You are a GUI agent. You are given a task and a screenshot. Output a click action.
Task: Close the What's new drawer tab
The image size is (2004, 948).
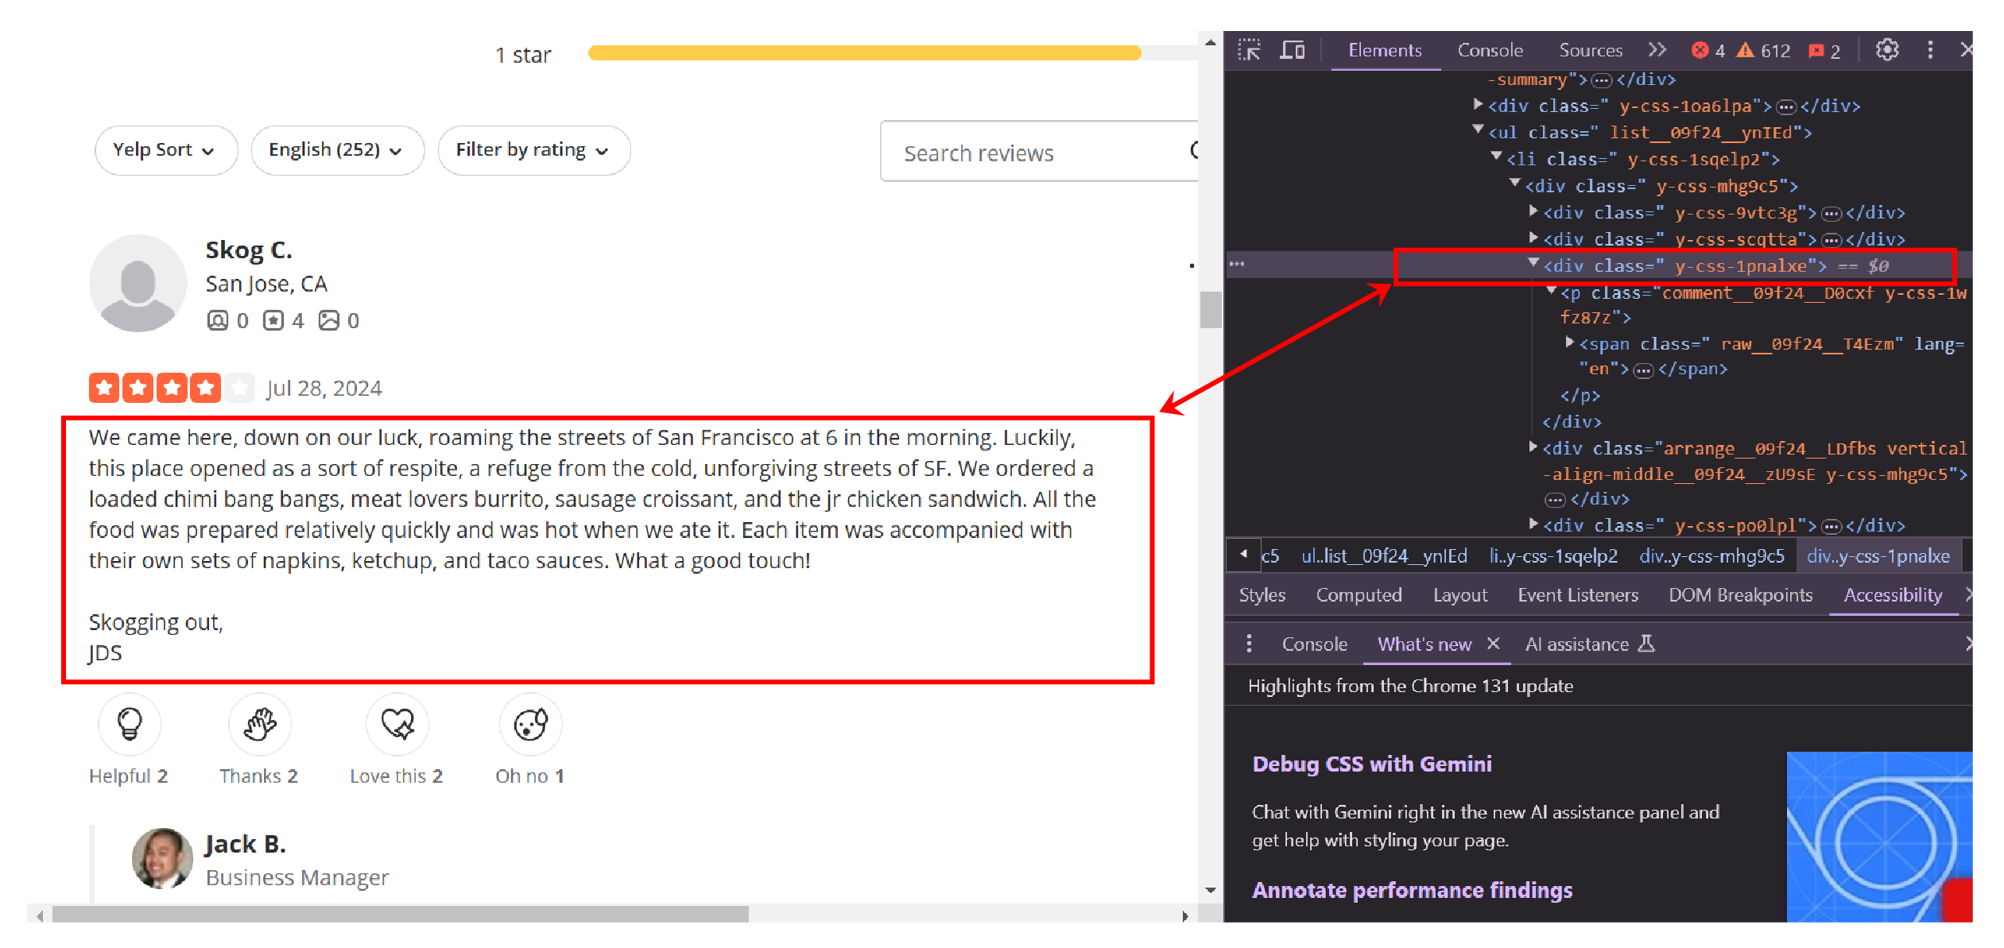(1493, 644)
